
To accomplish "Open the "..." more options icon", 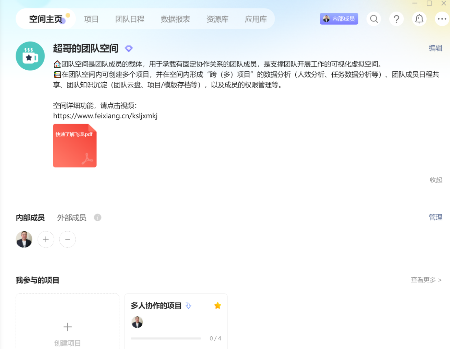I will [x=442, y=19].
